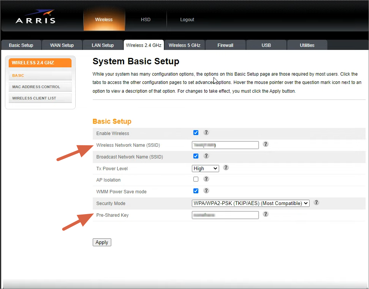Click the question mark beside Wireless Network Name
Viewport: 369px width, 289px height.
(x=265, y=144)
